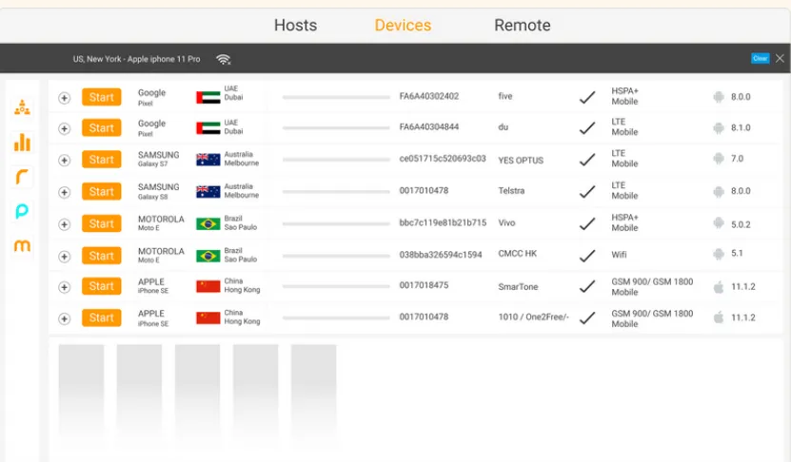
Task: Select device ID bbc7c119e81b21b715
Action: (443, 222)
